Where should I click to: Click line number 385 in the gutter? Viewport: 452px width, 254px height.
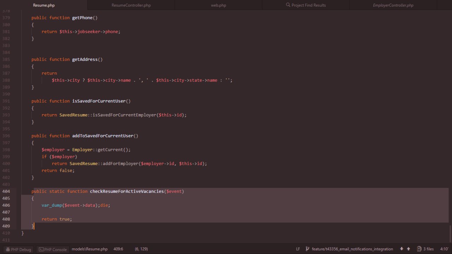[x=6, y=59]
